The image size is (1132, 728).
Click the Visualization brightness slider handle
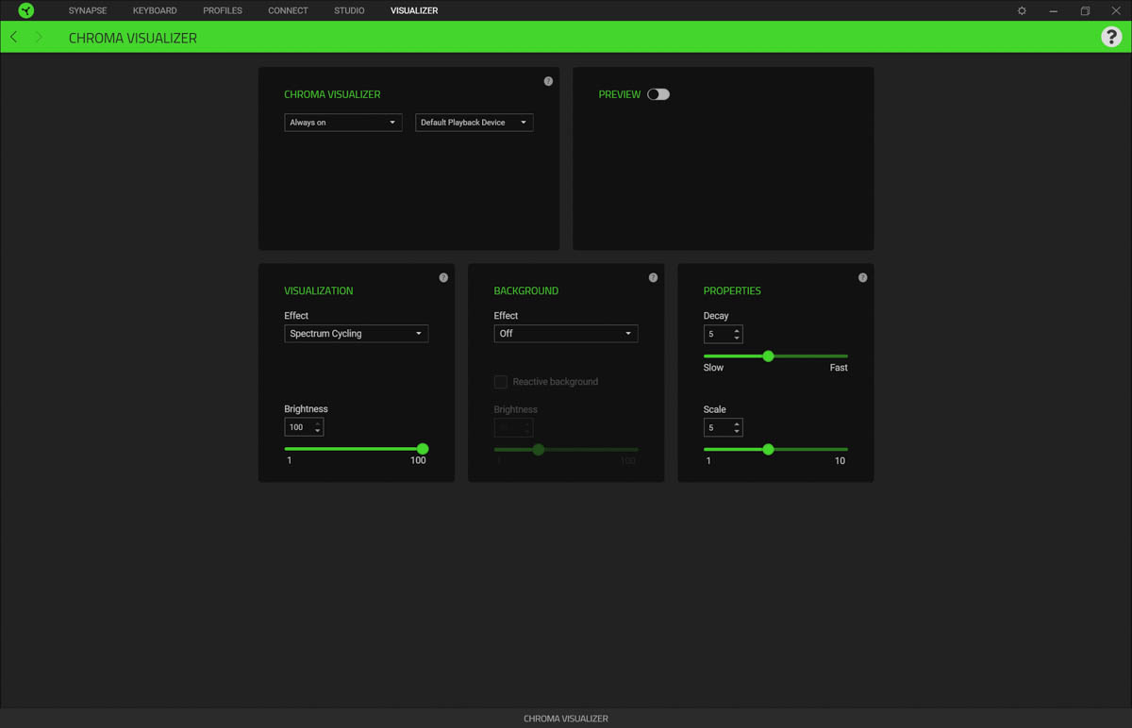[x=423, y=449]
